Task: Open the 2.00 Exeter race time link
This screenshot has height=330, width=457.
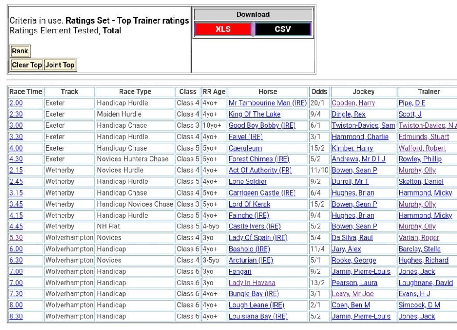Action: [16, 103]
